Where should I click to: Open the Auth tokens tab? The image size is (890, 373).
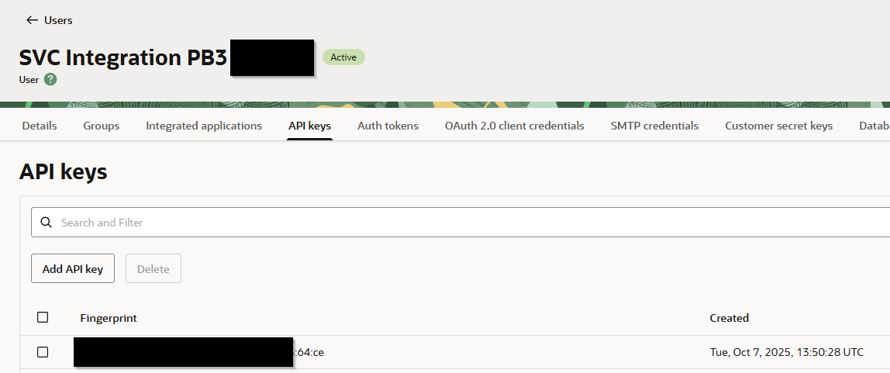[x=388, y=126]
